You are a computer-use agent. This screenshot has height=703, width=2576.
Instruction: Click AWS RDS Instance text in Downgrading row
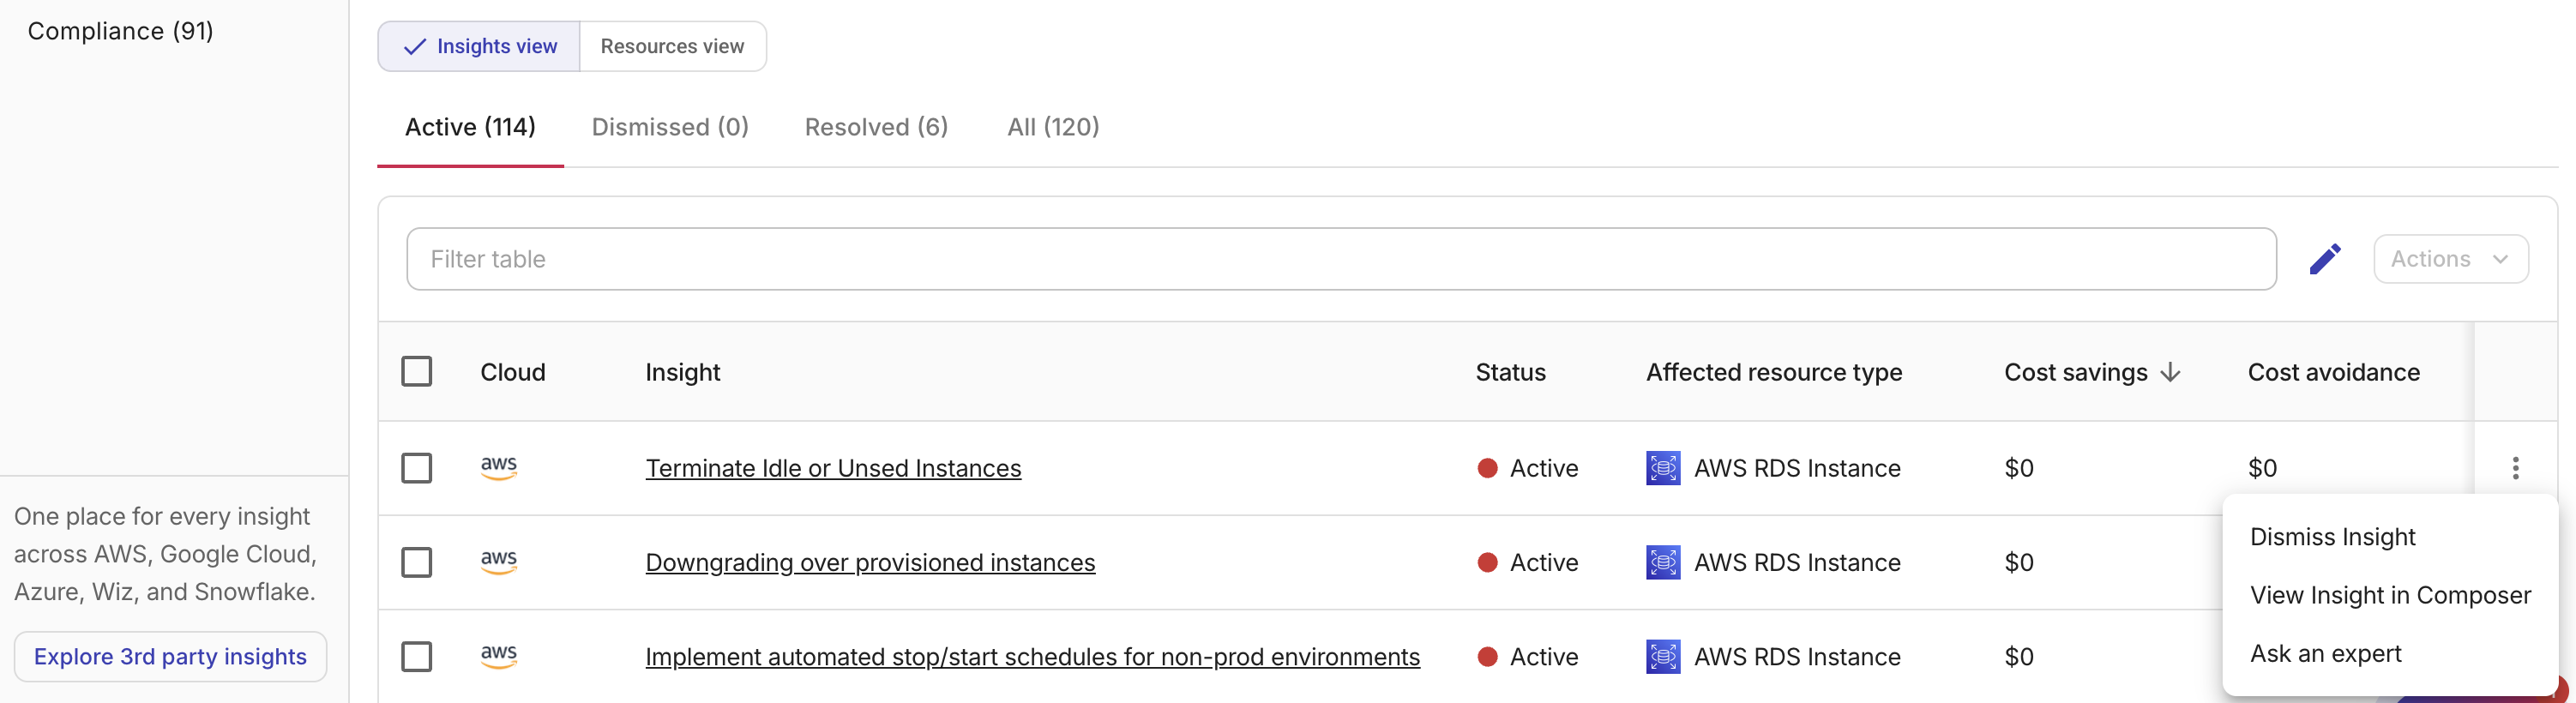[x=1797, y=562]
